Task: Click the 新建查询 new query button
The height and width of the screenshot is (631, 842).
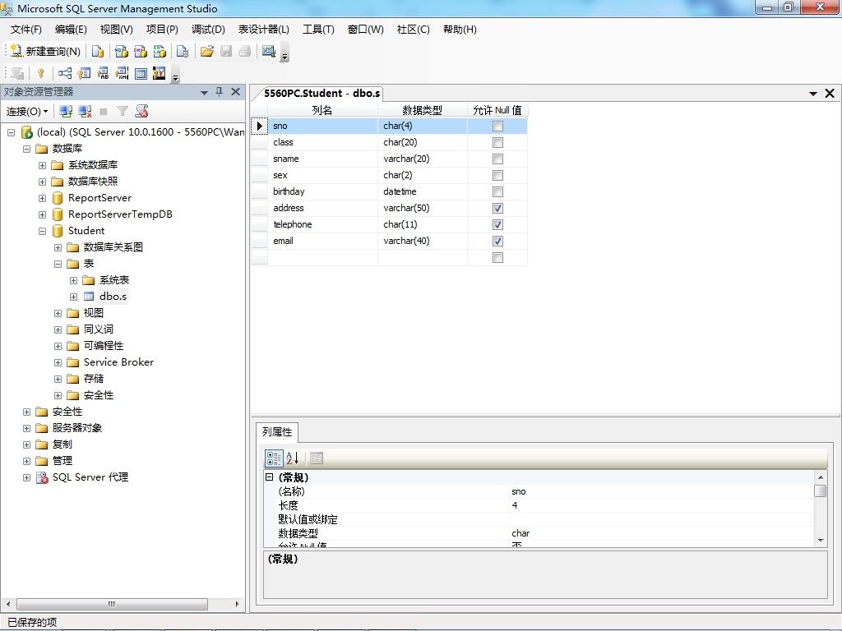Action: [x=46, y=52]
